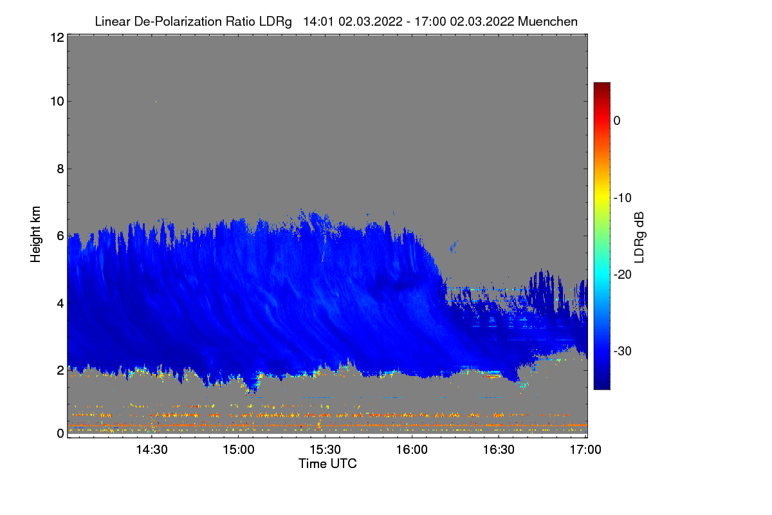Click the colorbar value label 0
This screenshot has width=772, height=515.
point(617,120)
